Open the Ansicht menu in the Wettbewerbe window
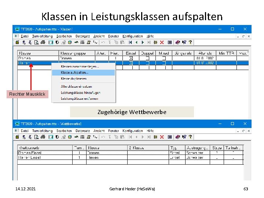 [x=99, y=131]
